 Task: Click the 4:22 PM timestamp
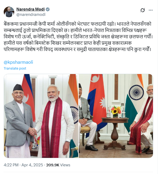(11, 165)
